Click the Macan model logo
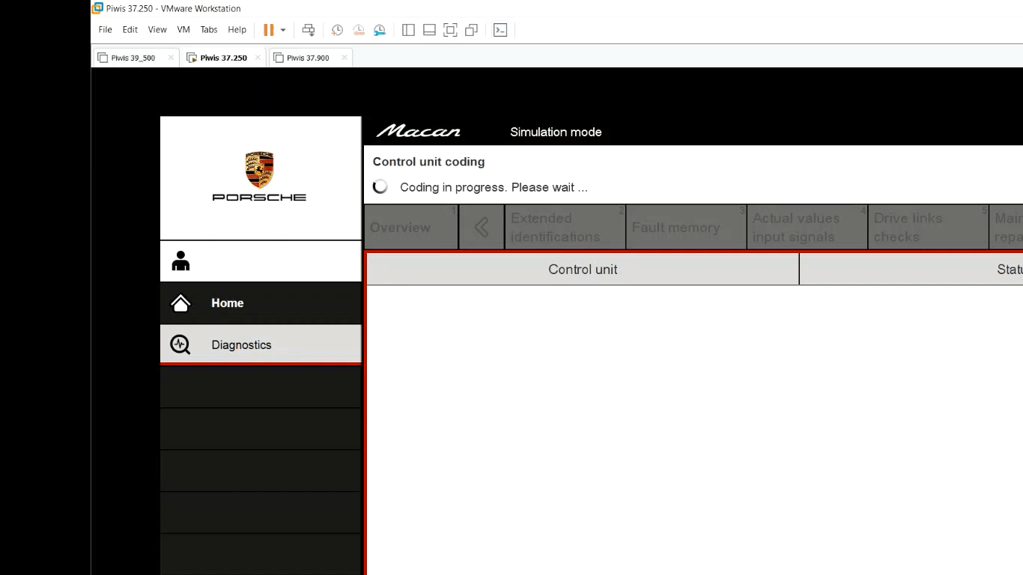Screen dimensions: 1023x575 tap(419, 132)
